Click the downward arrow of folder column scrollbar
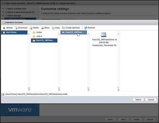 [59, 88]
